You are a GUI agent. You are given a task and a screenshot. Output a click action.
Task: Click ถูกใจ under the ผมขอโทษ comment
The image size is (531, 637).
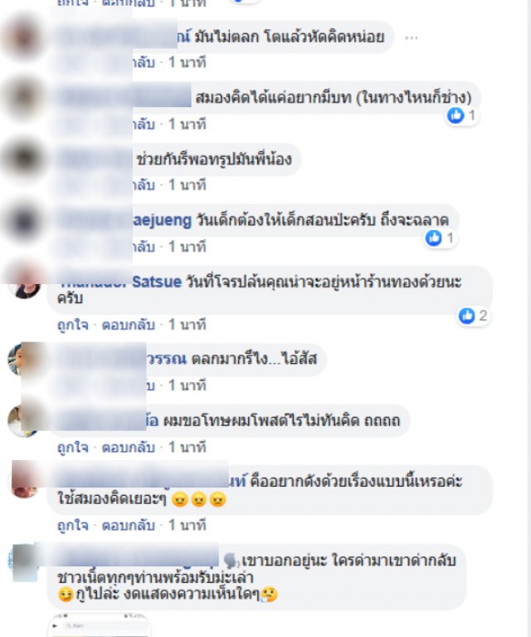click(73, 448)
